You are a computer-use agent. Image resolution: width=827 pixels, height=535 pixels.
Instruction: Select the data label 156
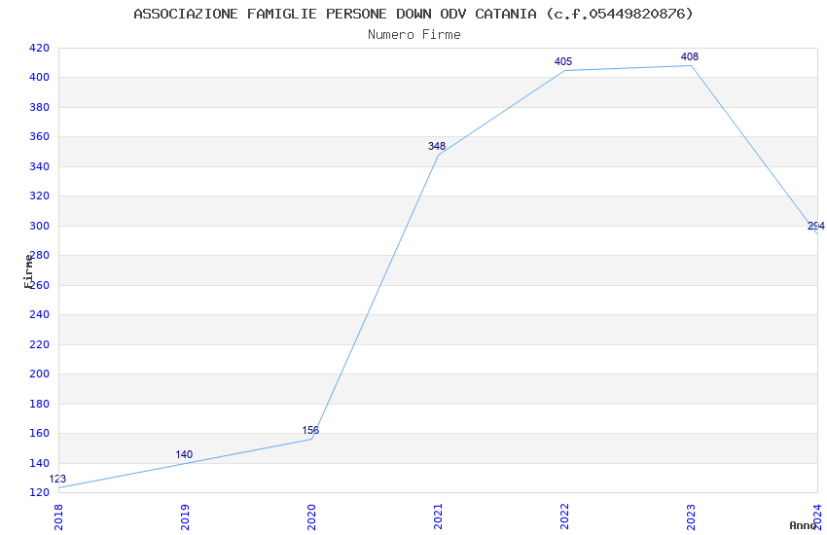[x=310, y=430]
